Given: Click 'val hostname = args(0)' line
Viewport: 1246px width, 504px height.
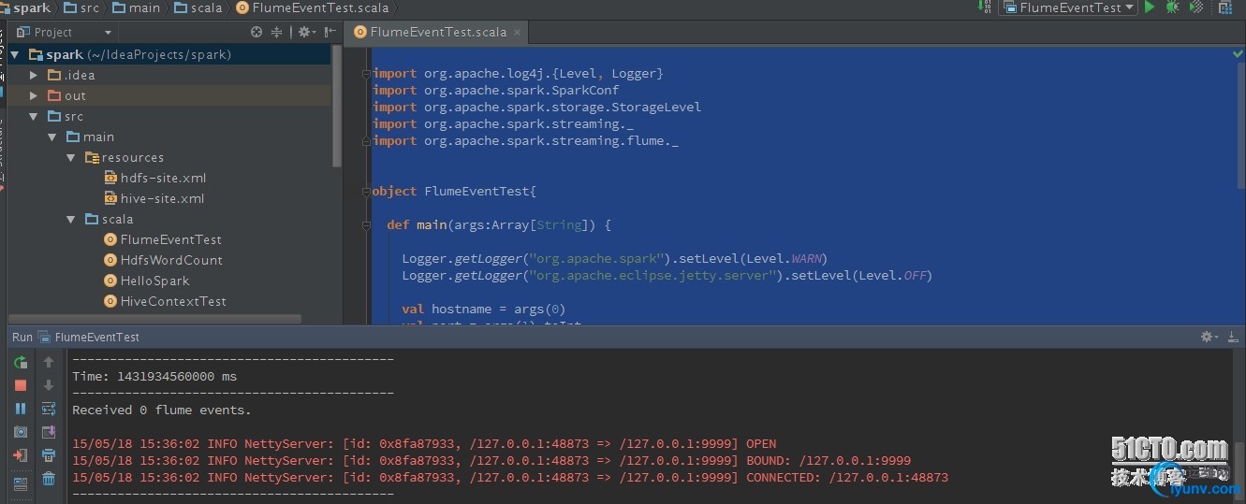Looking at the screenshot, I should click(x=483, y=309).
